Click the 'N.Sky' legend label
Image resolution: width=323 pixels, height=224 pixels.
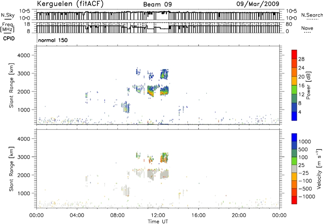(8, 15)
